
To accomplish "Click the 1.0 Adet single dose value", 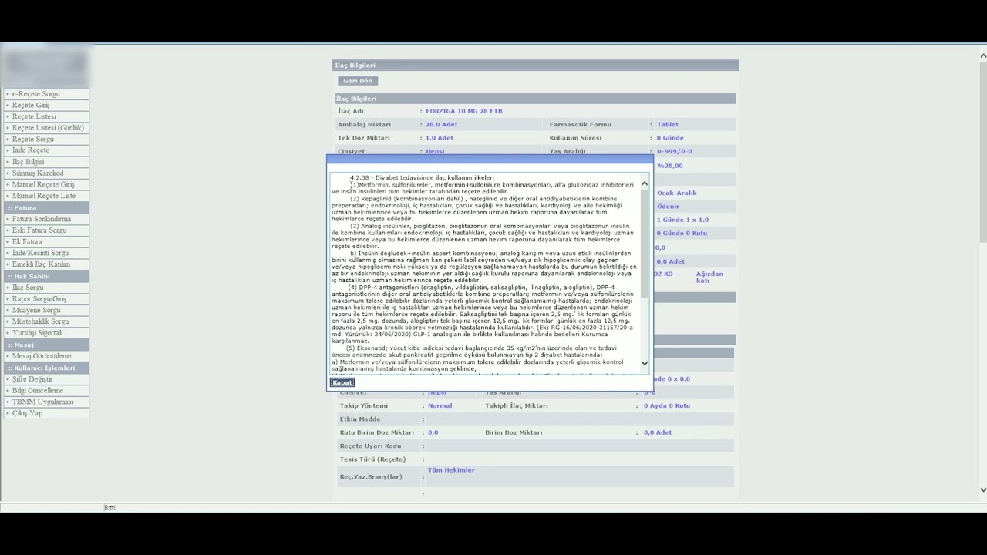I will (440, 138).
